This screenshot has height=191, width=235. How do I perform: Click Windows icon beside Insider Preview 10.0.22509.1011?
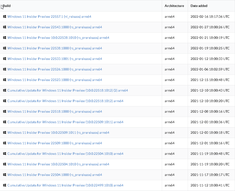click(5, 132)
